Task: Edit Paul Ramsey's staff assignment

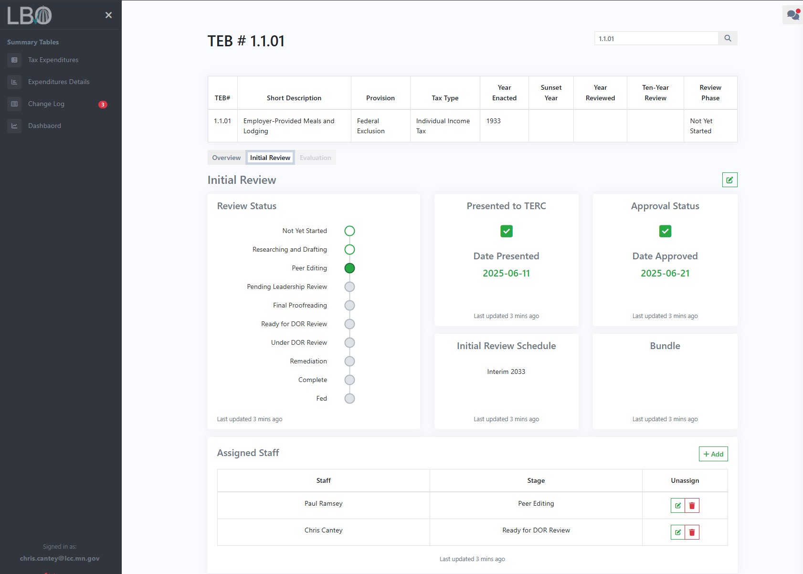Action: (x=677, y=505)
